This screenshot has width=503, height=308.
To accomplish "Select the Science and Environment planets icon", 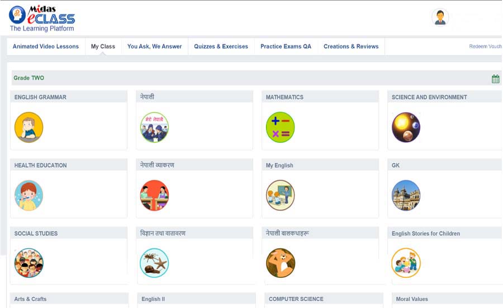I will click(406, 127).
